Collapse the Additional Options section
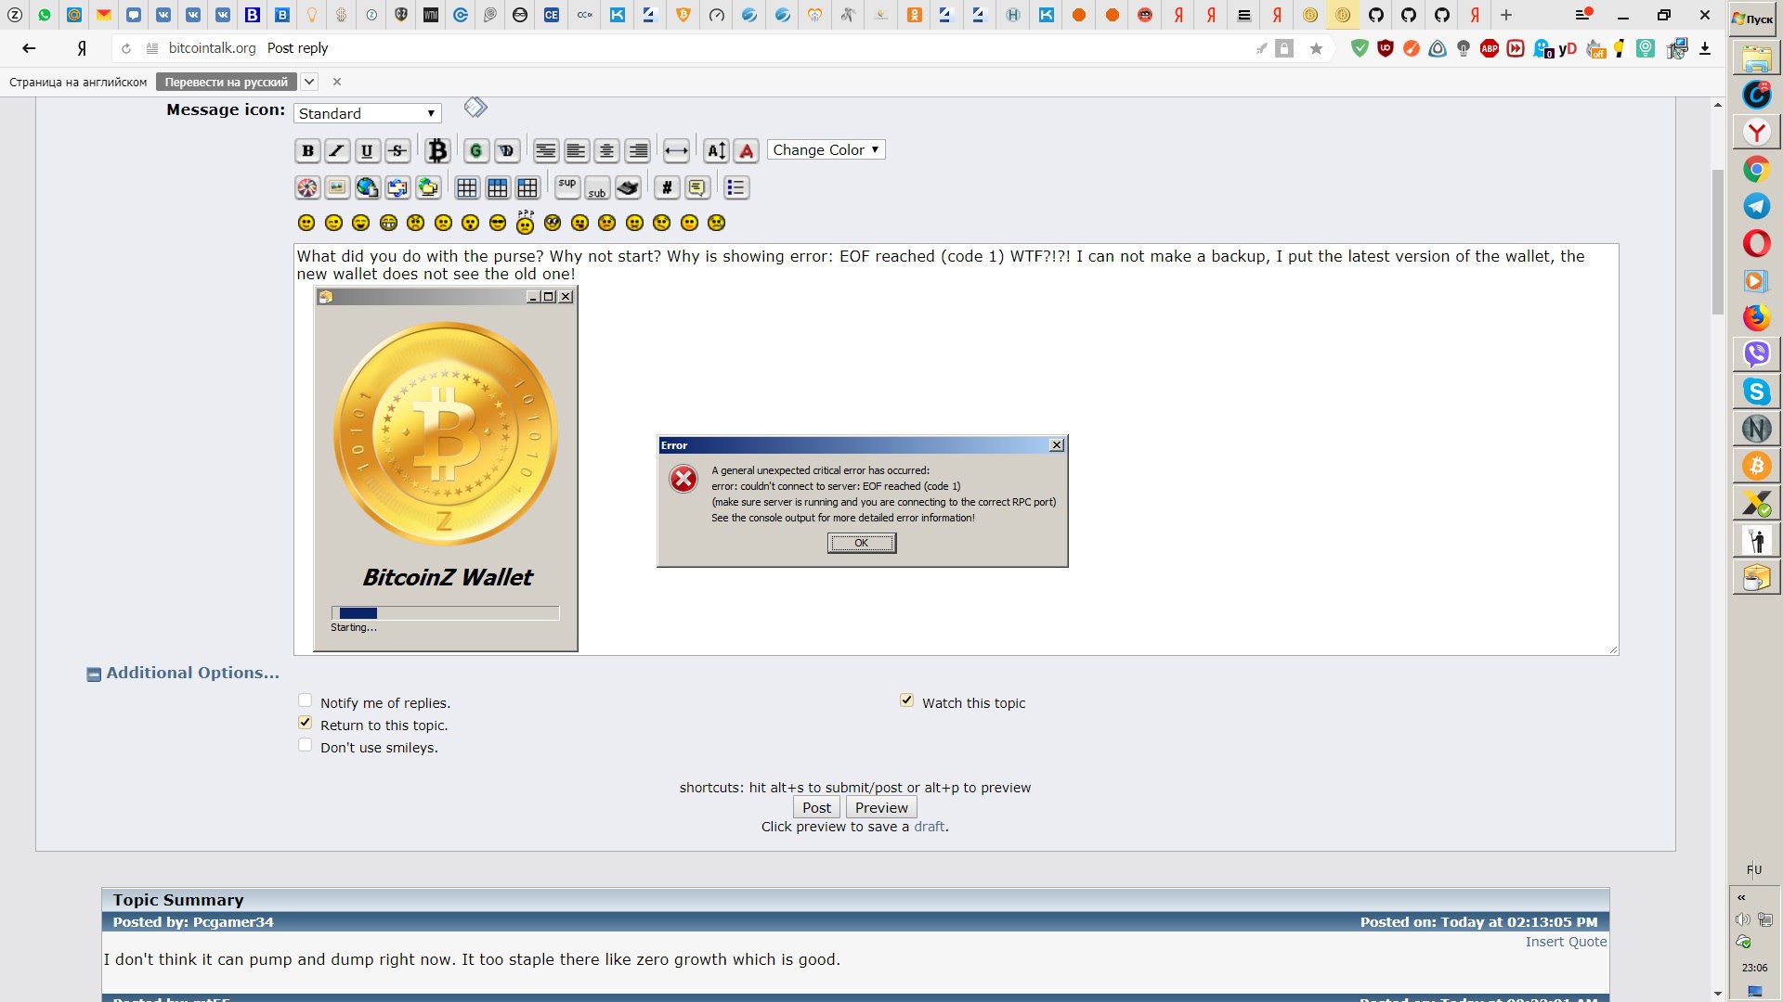Screen dimensions: 1783x1002 coord(94,674)
